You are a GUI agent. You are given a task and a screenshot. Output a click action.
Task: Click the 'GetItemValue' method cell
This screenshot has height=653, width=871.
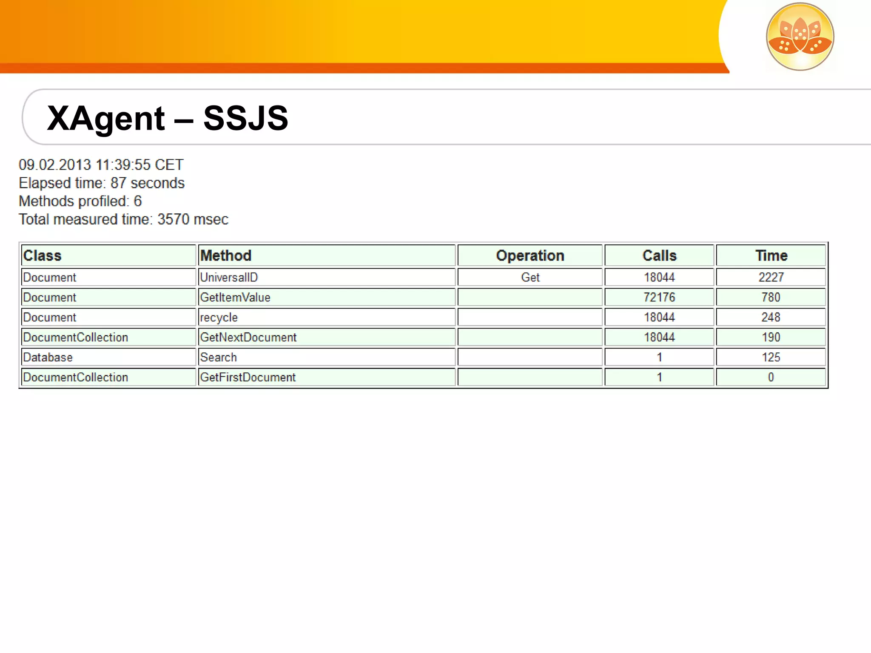pos(327,297)
